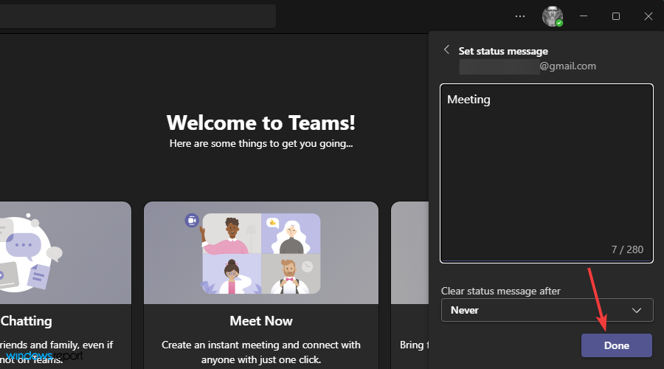This screenshot has height=369, width=664.
Task: Click the Welcome to Teams! heading
Action: tap(261, 123)
